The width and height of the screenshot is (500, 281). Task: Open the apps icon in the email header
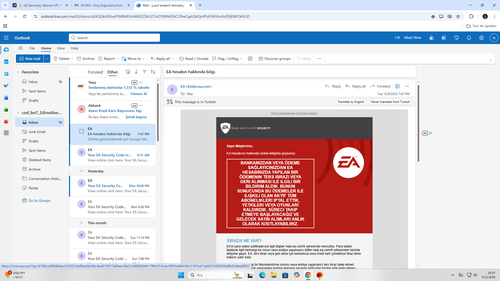[x=397, y=86]
